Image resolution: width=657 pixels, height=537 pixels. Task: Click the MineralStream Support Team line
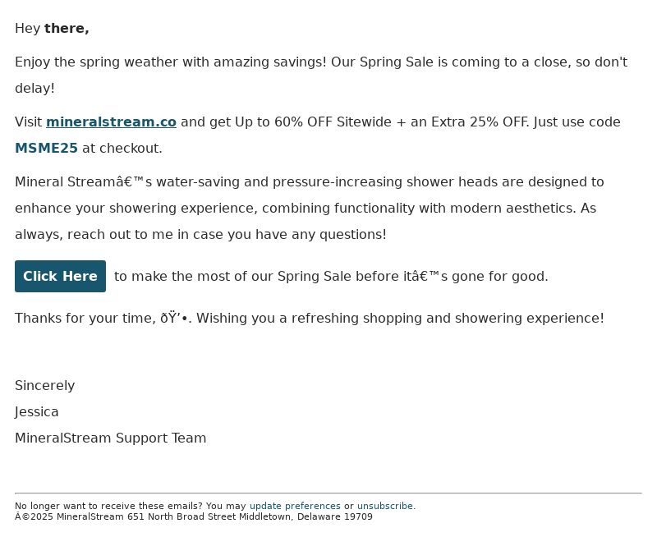coord(110,438)
